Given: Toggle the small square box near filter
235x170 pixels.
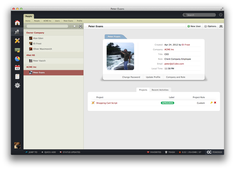Looking at the screenshot, I should click(75, 26).
